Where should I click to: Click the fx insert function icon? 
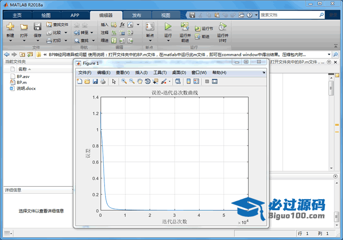coord(122,24)
